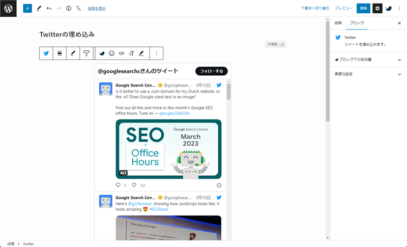Open the post details info icon

point(69,8)
